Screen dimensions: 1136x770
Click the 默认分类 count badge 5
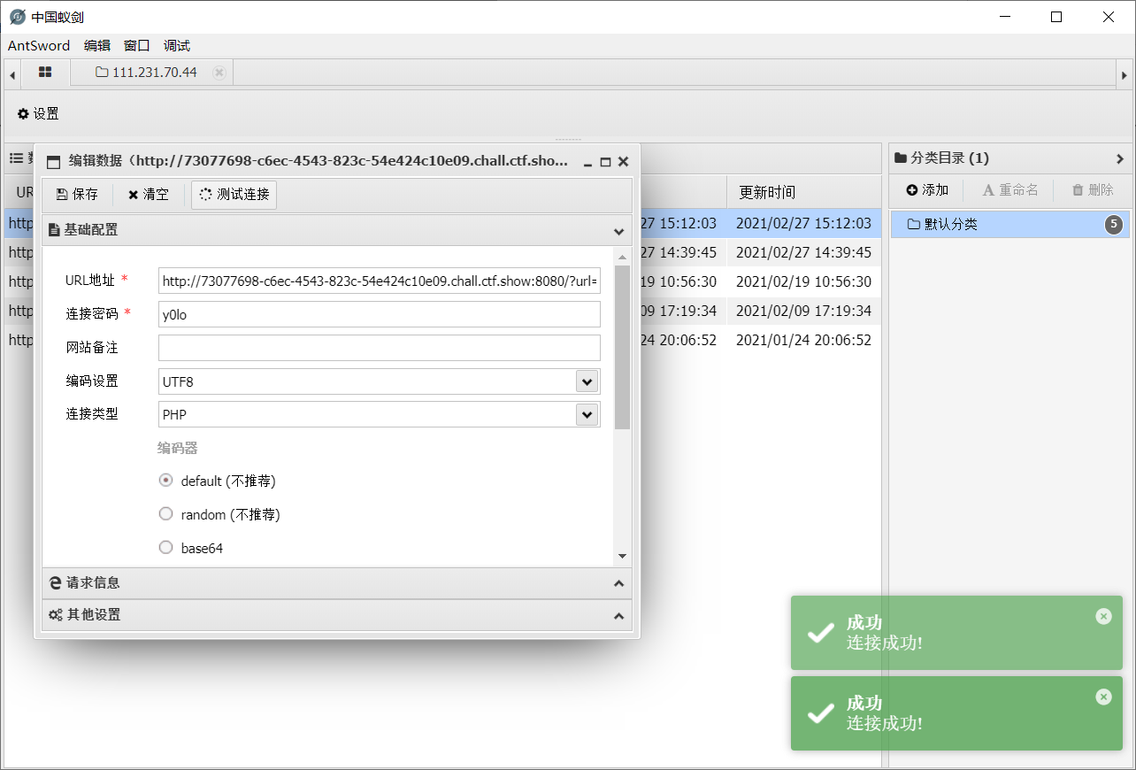tap(1115, 225)
